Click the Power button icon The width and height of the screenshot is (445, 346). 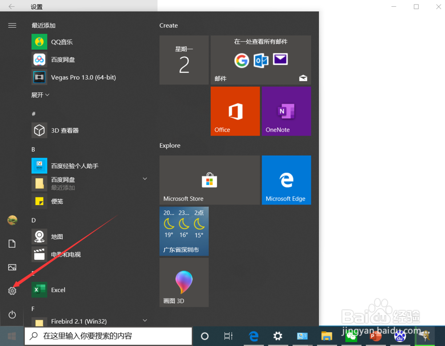[x=12, y=314]
